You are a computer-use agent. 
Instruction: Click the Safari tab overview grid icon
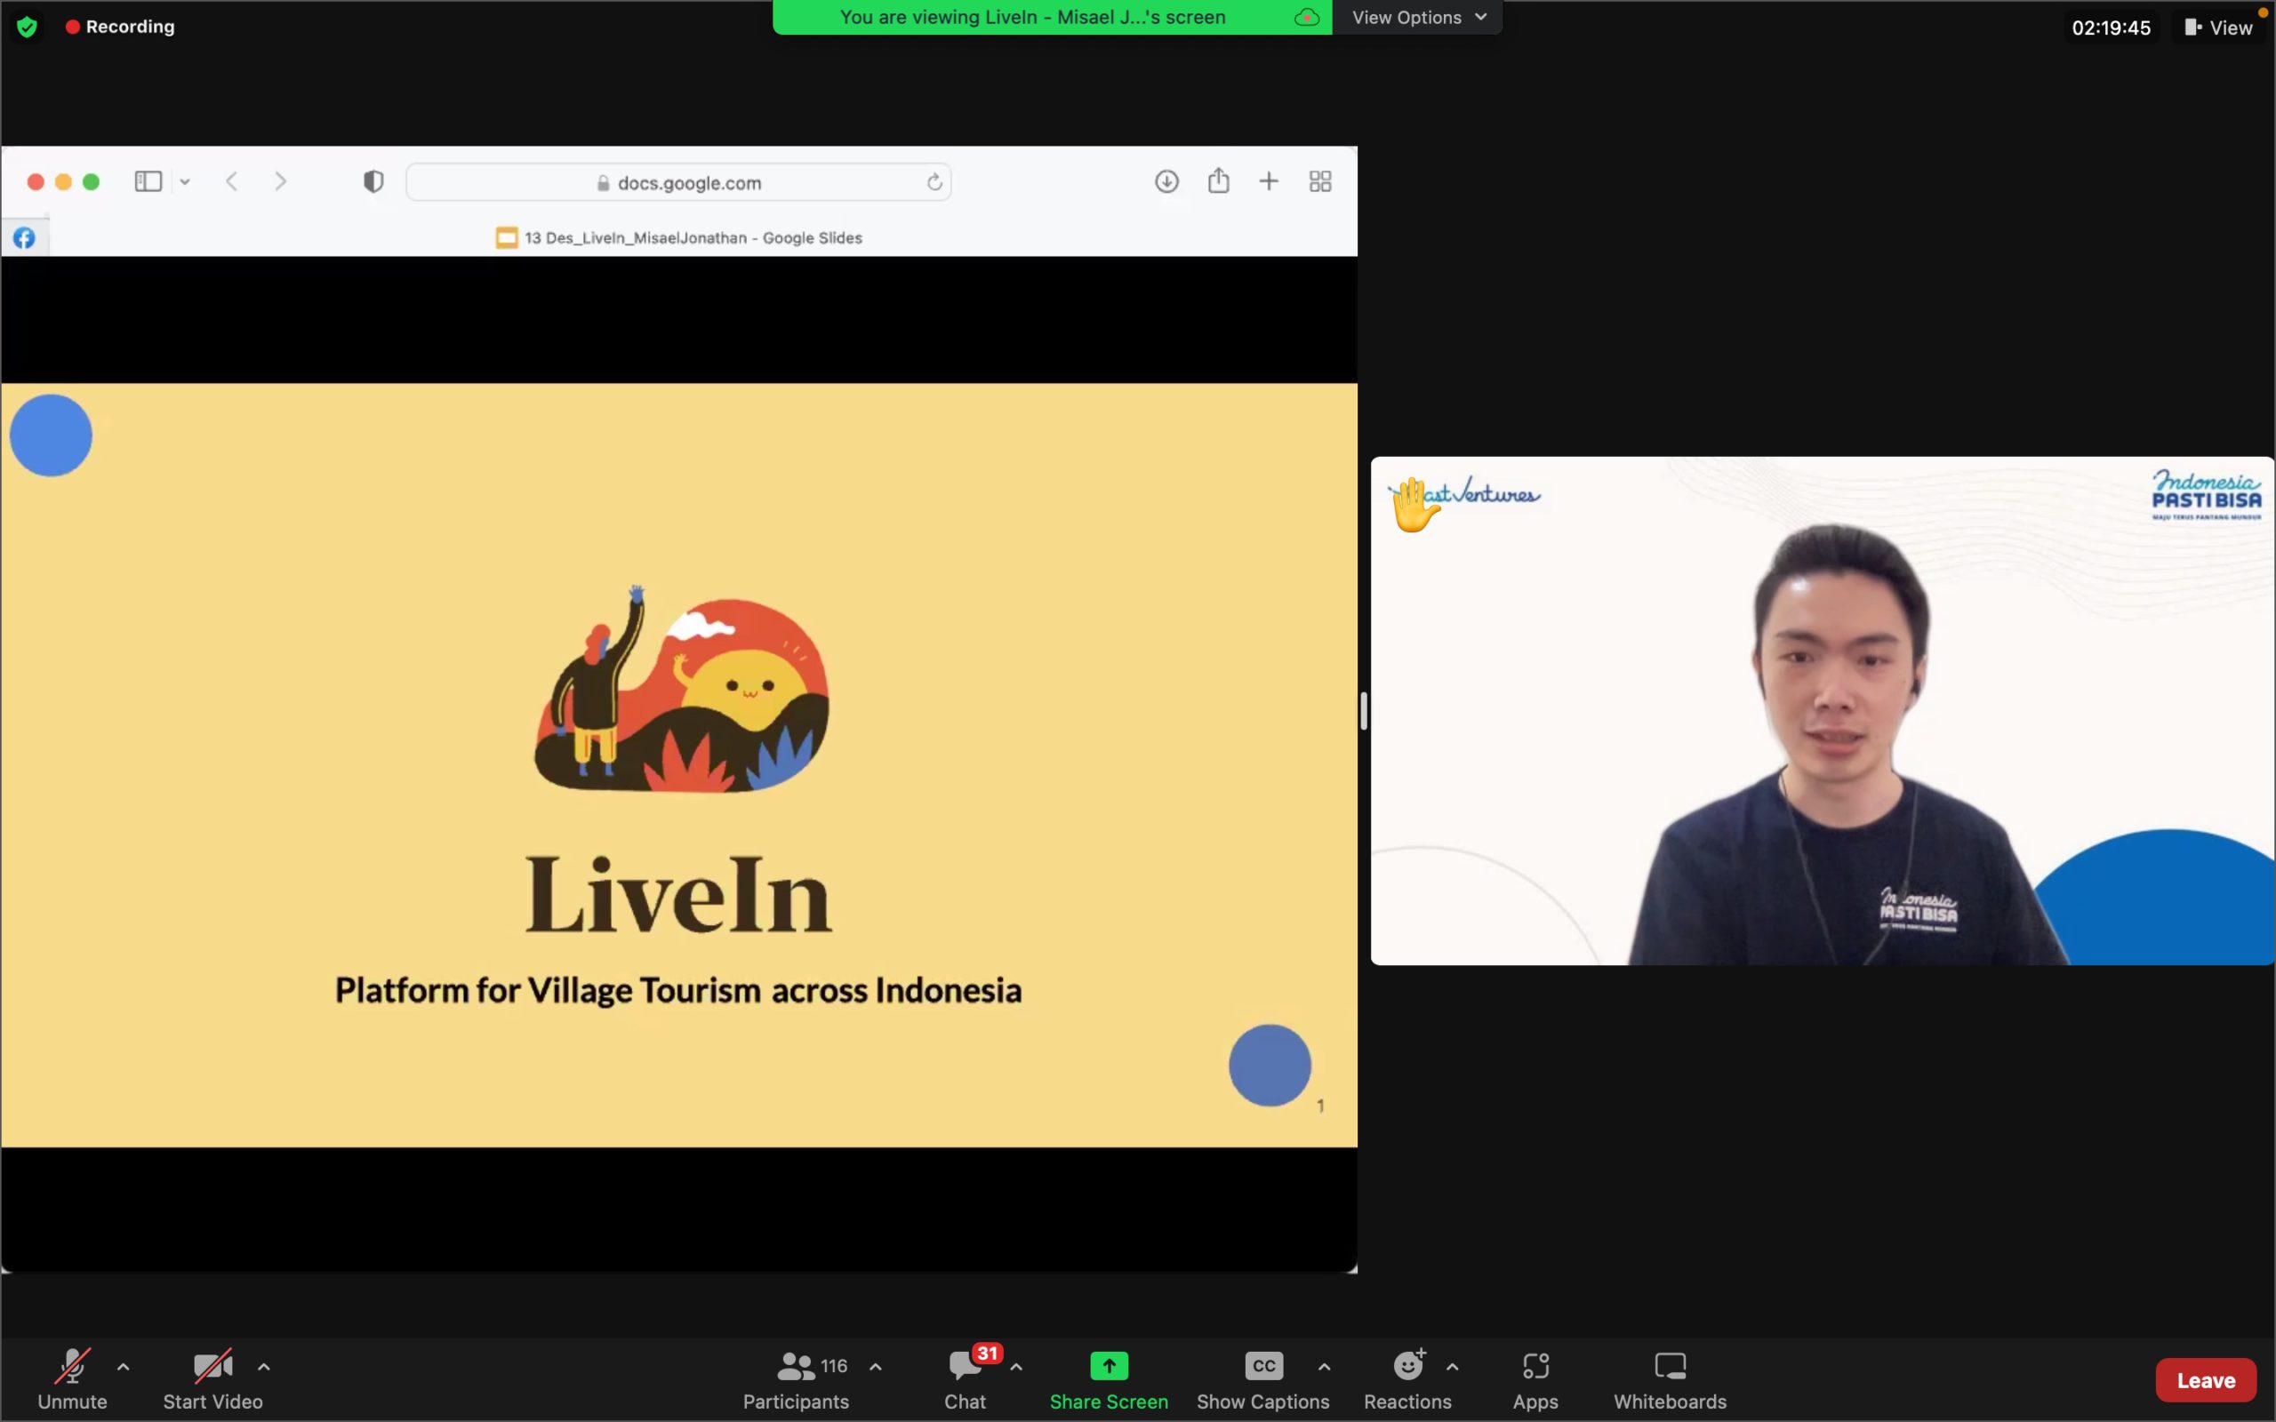coord(1320,181)
